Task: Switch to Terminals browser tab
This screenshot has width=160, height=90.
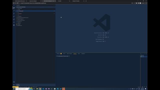Action: [63, 1]
